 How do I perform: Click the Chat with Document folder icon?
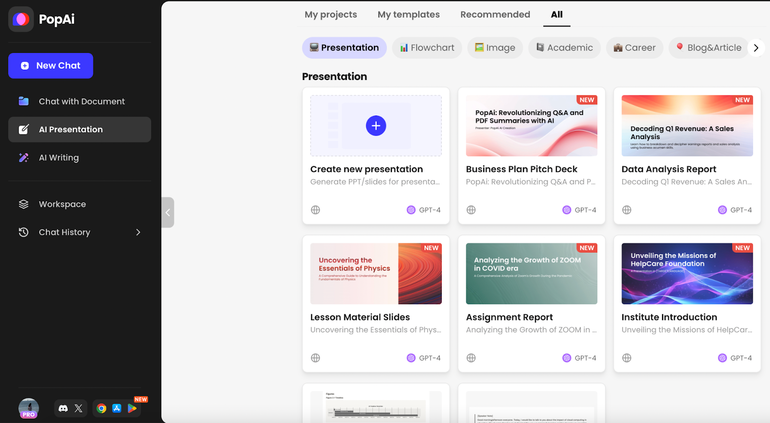(24, 101)
